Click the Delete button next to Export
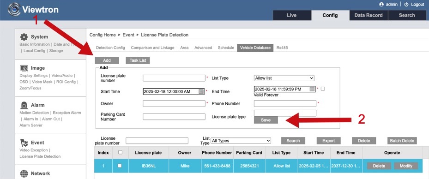The height and width of the screenshot is (179, 429). pos(364,141)
